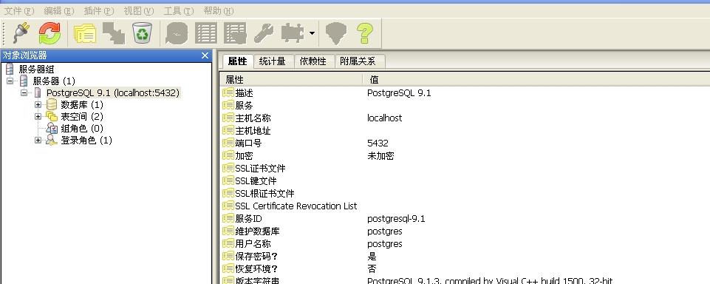710x284 pixels.
Task: Click the value 未加密
Action: point(380,156)
